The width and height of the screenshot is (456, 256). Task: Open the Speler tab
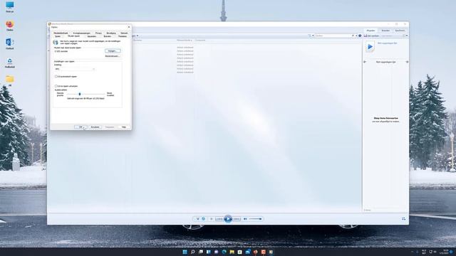58,36
